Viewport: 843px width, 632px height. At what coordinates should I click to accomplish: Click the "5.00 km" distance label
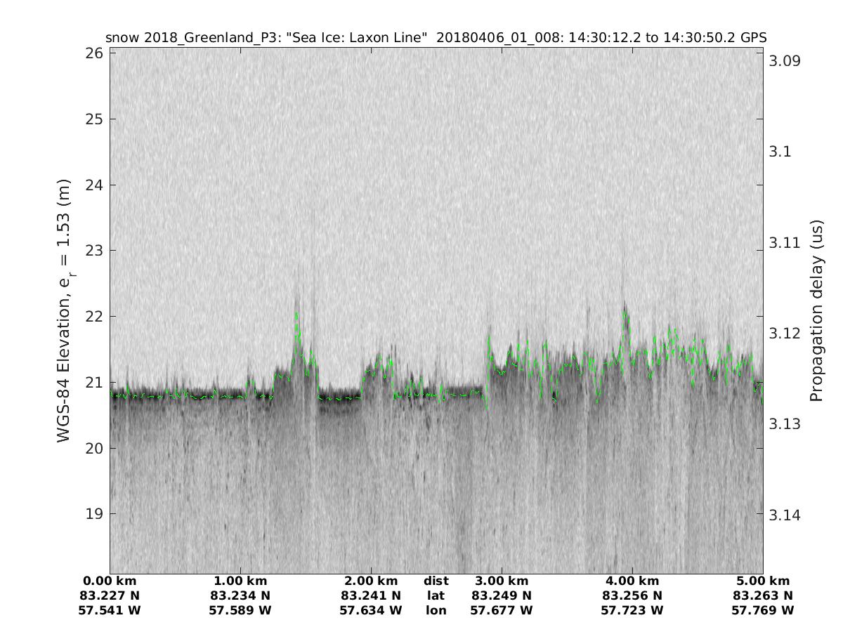click(x=763, y=581)
